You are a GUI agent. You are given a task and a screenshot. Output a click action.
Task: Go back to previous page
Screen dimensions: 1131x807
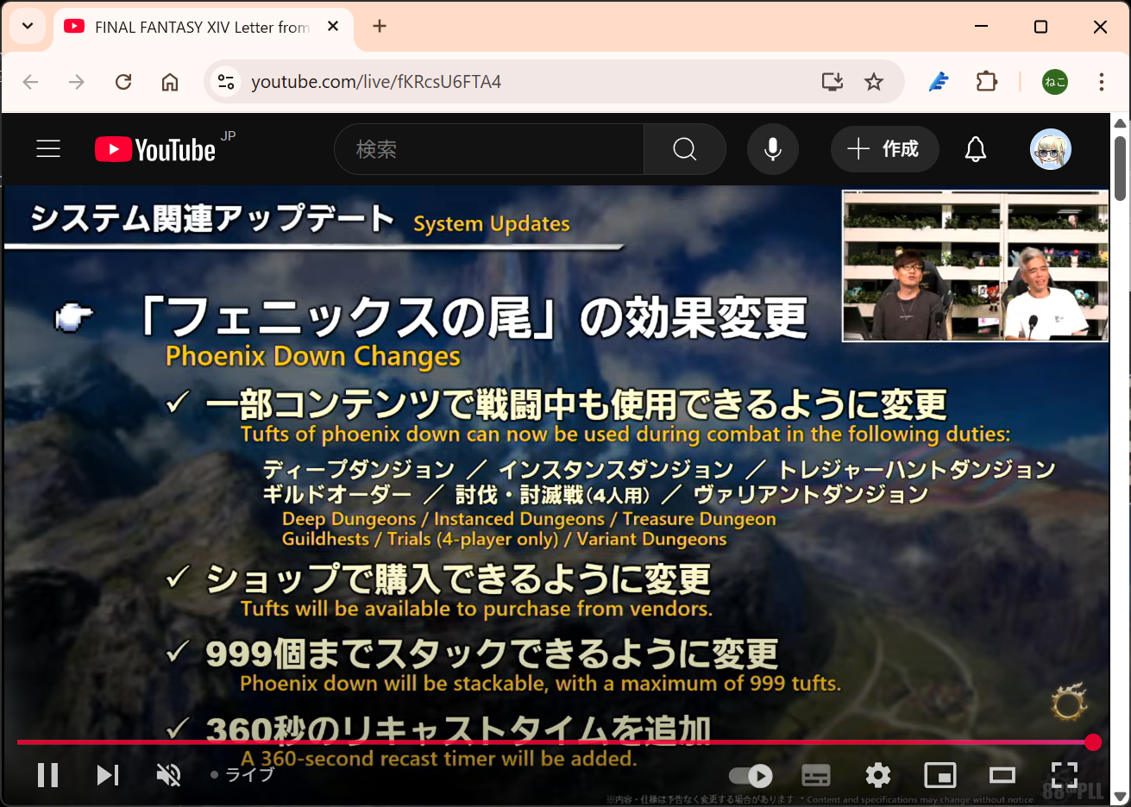click(x=31, y=82)
